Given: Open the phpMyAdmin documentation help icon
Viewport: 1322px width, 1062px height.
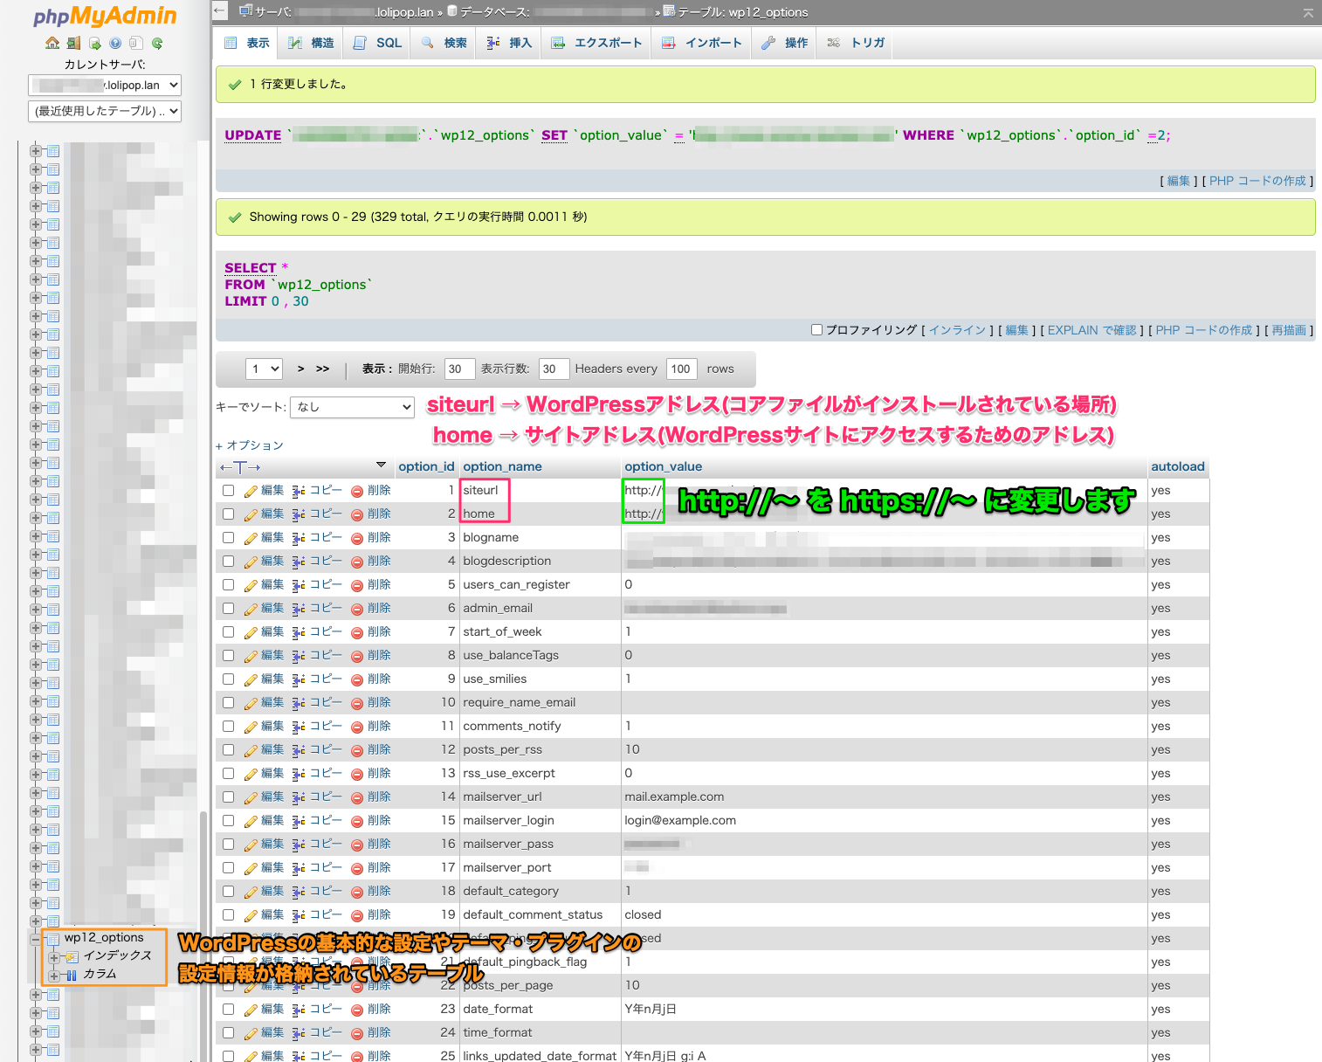Looking at the screenshot, I should click(x=115, y=43).
